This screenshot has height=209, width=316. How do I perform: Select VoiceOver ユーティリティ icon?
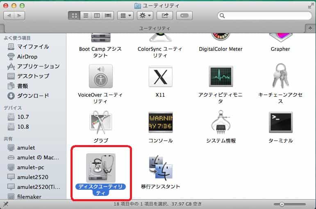tap(101, 76)
